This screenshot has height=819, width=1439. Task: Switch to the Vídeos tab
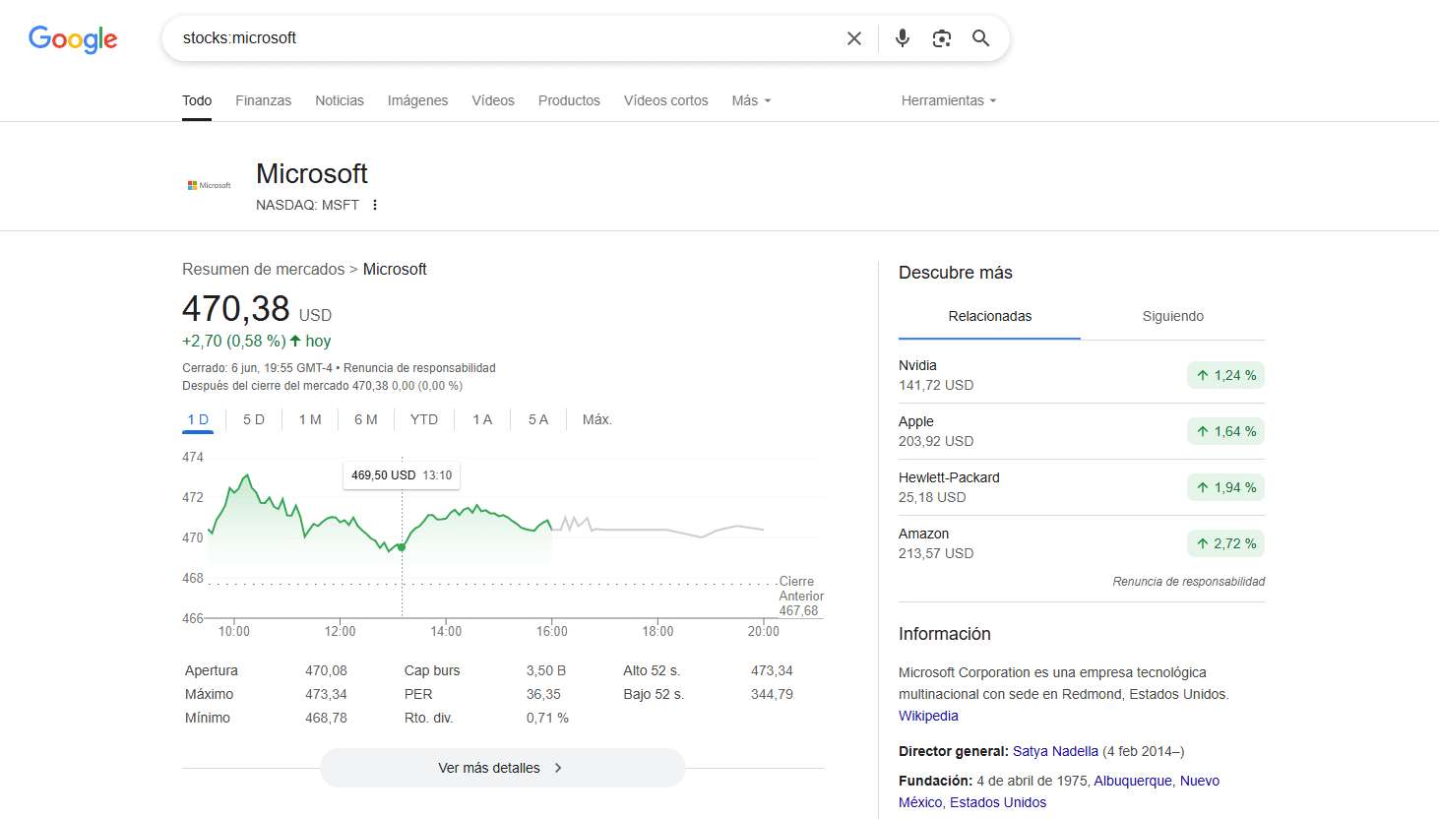pos(493,100)
